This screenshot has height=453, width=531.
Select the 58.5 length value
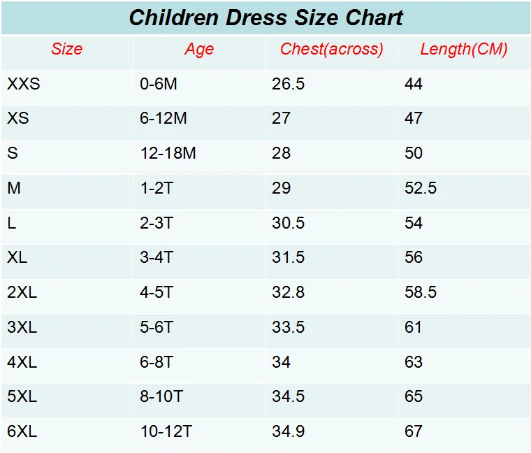click(x=421, y=292)
